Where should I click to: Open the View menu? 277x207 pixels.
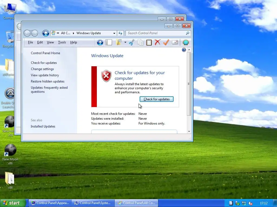(x=50, y=42)
